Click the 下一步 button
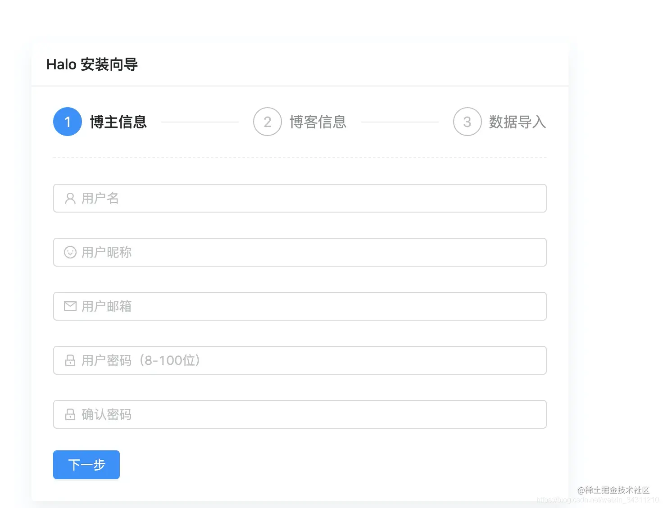Image resolution: width=663 pixels, height=508 pixels. (x=86, y=465)
